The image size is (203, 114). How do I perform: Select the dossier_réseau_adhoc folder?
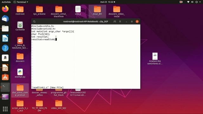pyautogui.click(x=39, y=92)
